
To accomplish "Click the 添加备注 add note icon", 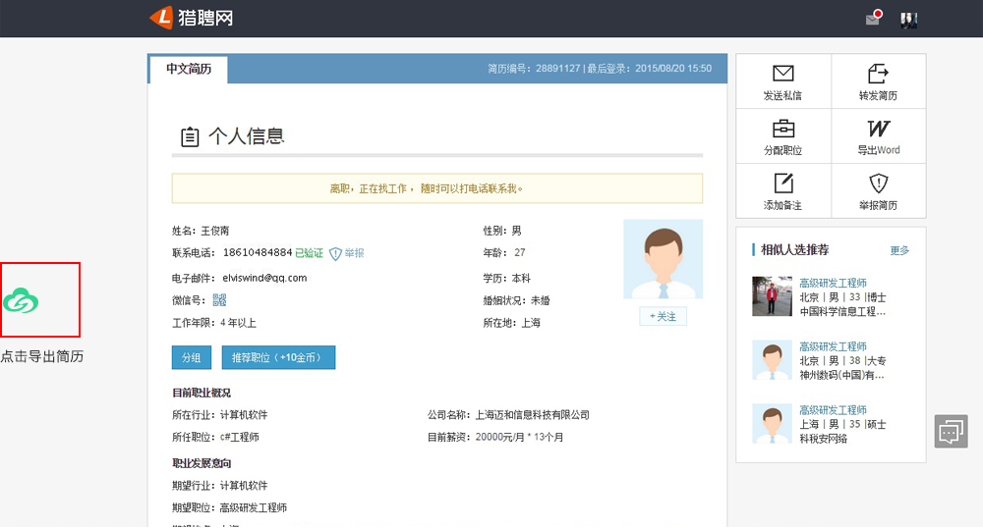I will [782, 184].
